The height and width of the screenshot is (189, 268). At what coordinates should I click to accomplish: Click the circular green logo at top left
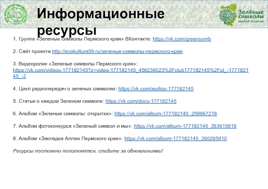[16, 15]
